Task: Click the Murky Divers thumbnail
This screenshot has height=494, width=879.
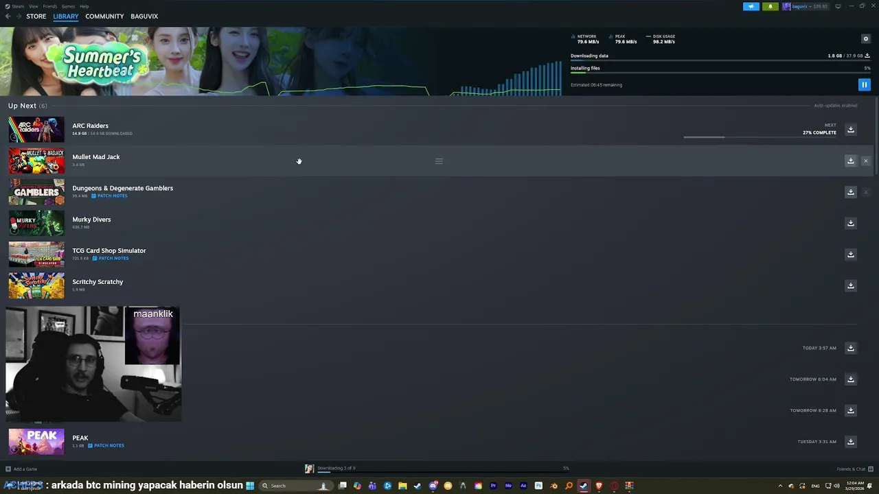Action: point(36,223)
